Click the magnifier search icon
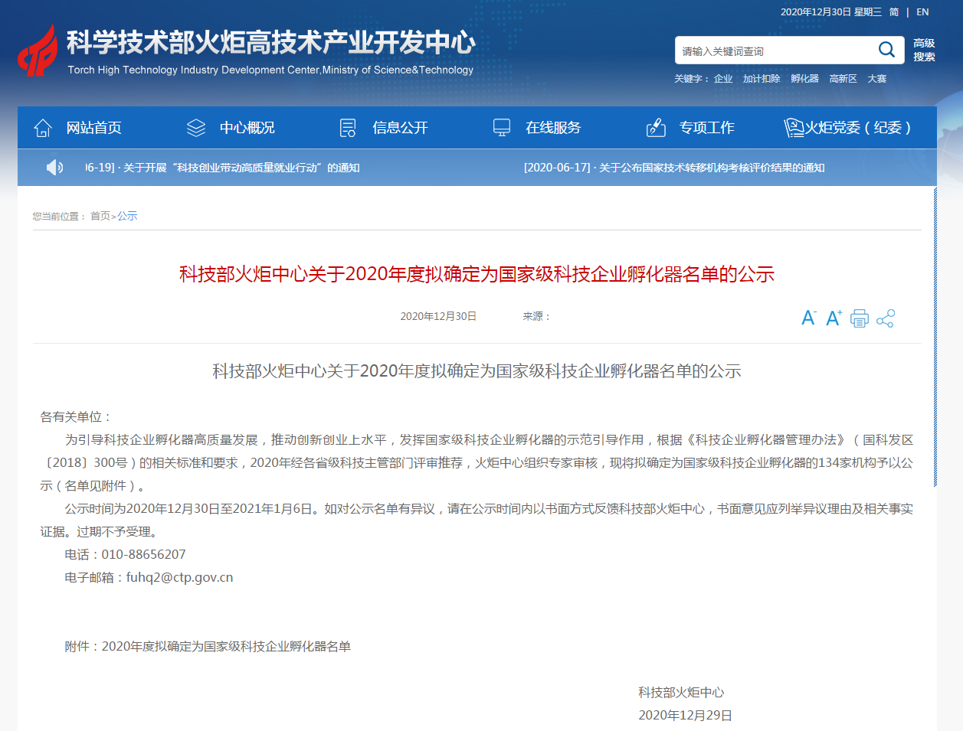The image size is (963, 731). [x=886, y=51]
